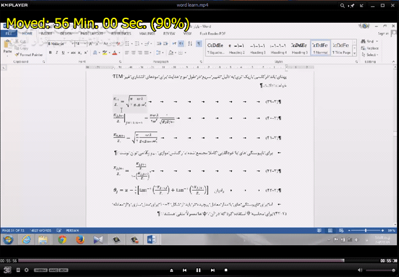Click the video seek progress bar
This screenshot has height=277, width=399.
[x=184, y=260]
